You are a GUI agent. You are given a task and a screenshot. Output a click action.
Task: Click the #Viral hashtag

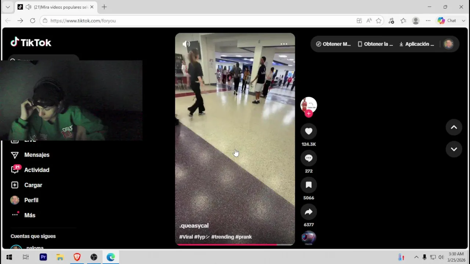(186, 237)
